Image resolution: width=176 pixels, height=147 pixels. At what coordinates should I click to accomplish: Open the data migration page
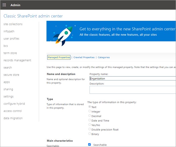coord(13,118)
